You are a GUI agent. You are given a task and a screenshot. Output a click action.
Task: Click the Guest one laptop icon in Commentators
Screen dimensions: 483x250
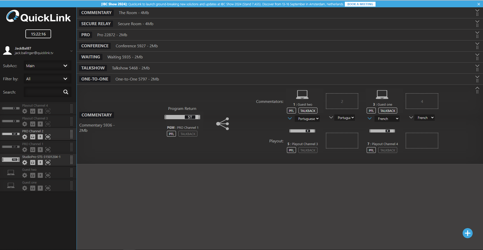tap(382, 95)
